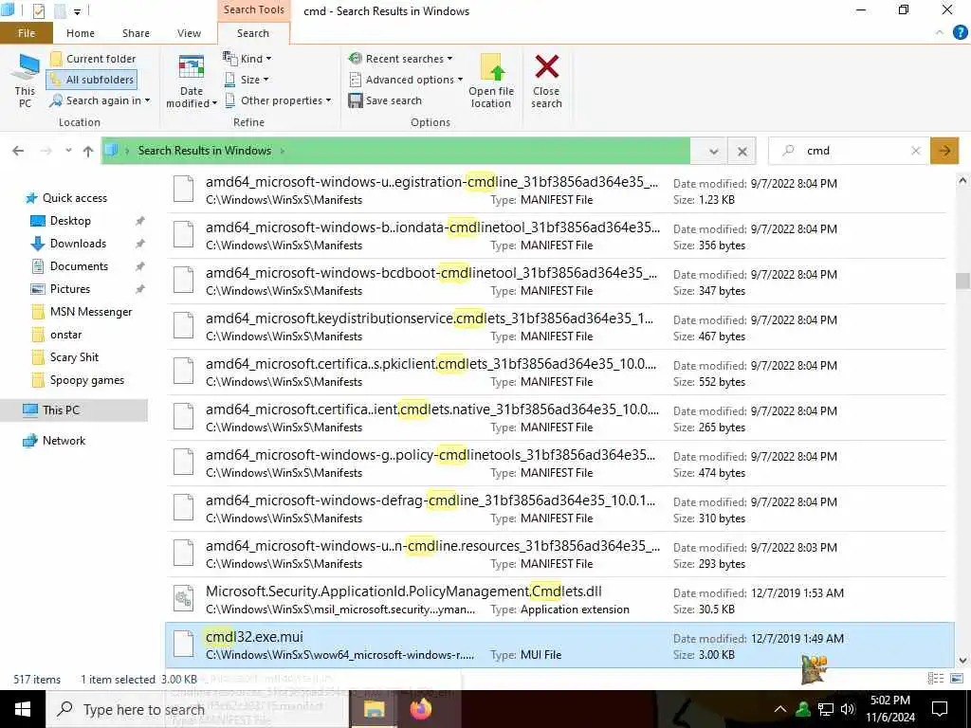The height and width of the screenshot is (728, 971).
Task: Select Network in navigation pane
Action: [x=64, y=441]
